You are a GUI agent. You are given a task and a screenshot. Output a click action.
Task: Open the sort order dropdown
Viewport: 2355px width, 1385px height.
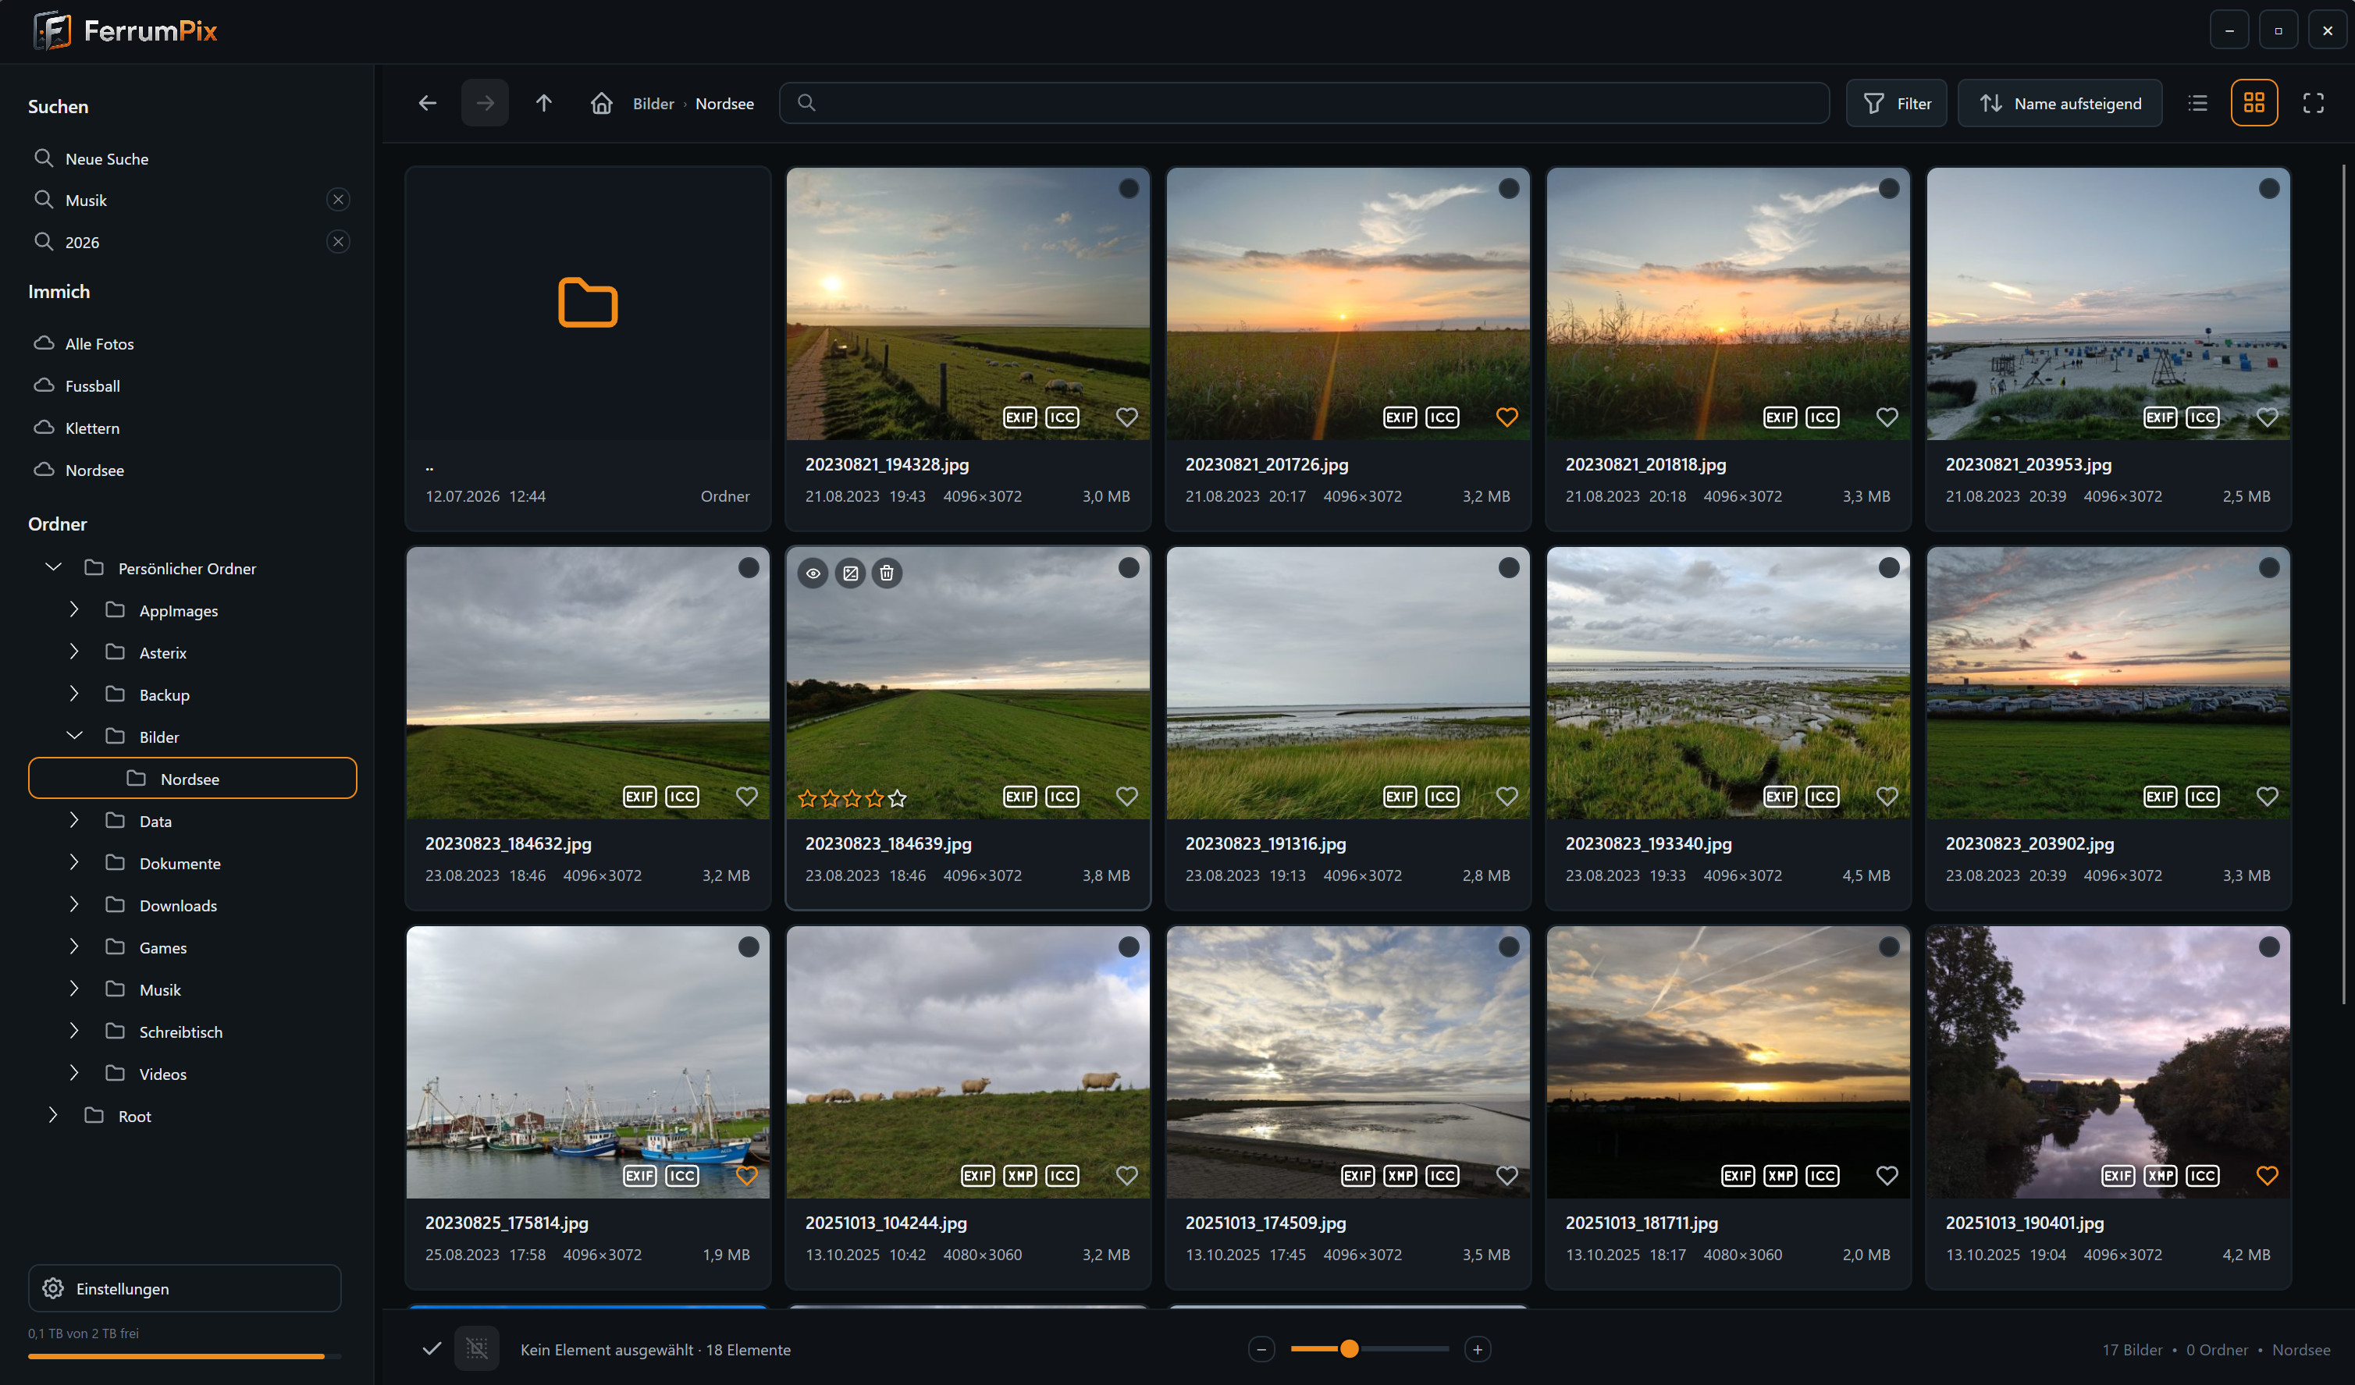2060,103
